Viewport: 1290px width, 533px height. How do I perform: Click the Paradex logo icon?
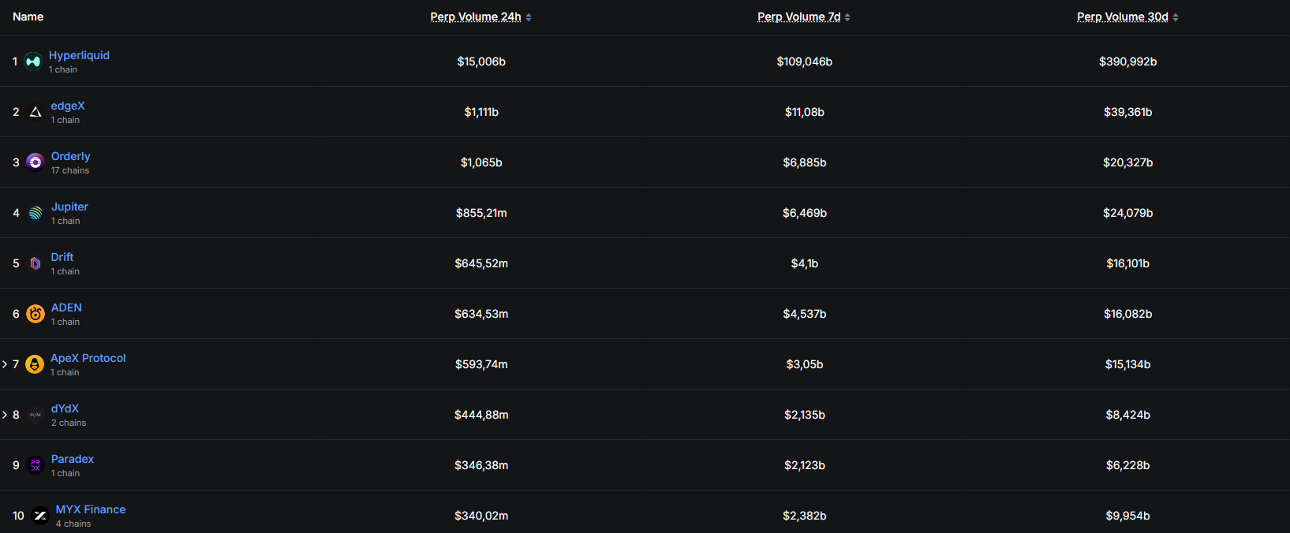pyautogui.click(x=36, y=465)
